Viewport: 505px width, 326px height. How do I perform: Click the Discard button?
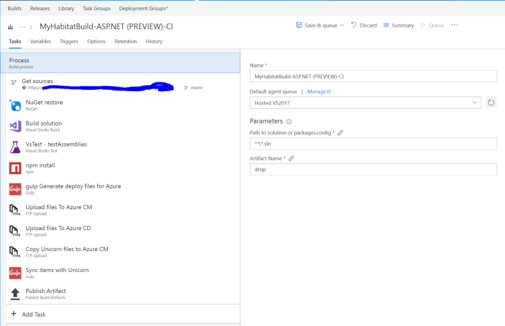click(x=364, y=25)
